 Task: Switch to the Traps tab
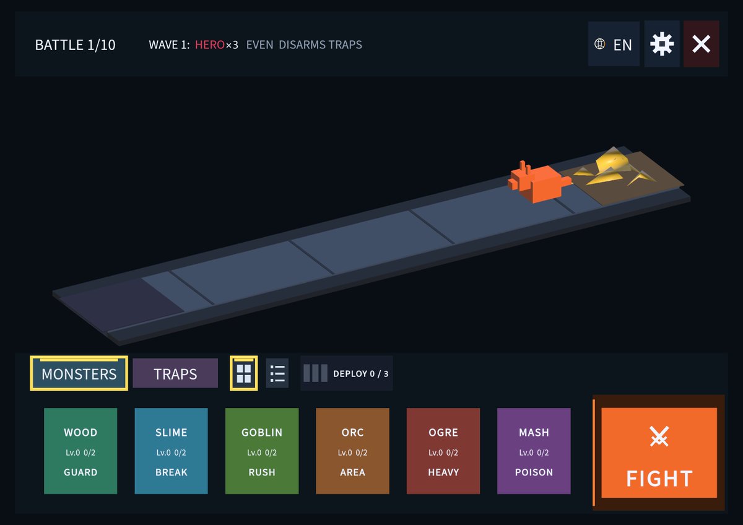[x=175, y=373]
